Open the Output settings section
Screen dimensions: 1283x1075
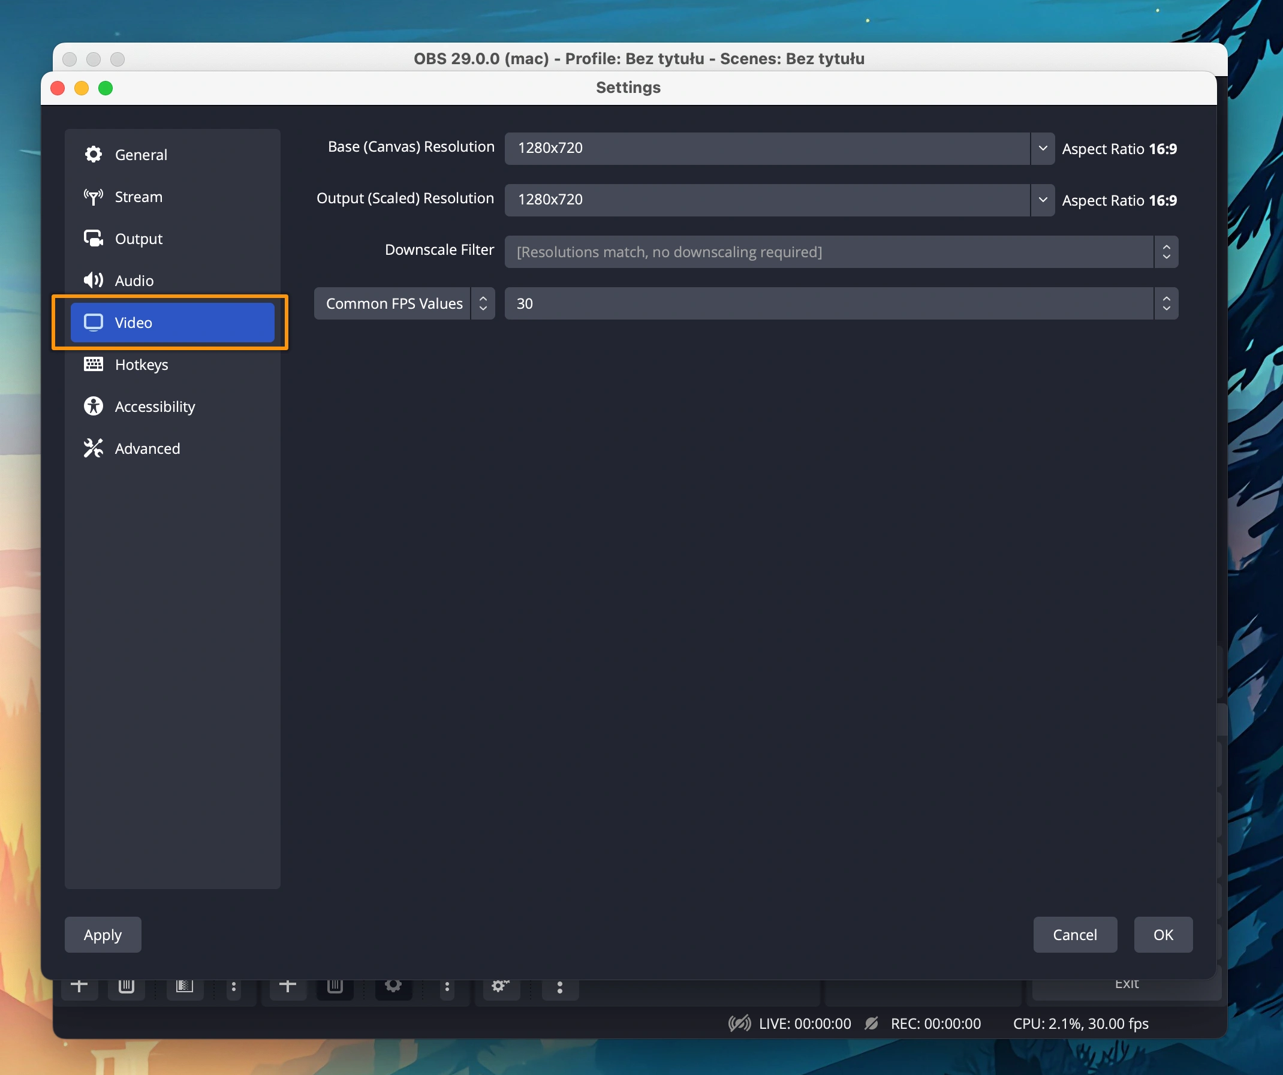coord(138,239)
